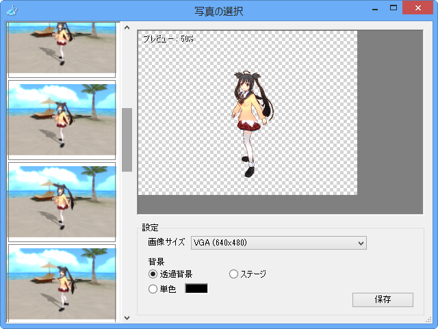Select the bottom beach photo thumbnail
Image resolution: width=438 pixels, height=329 pixels.
(62, 283)
